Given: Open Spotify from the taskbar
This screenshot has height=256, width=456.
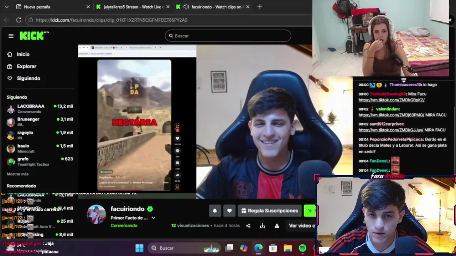Looking at the screenshot, I should 302,248.
